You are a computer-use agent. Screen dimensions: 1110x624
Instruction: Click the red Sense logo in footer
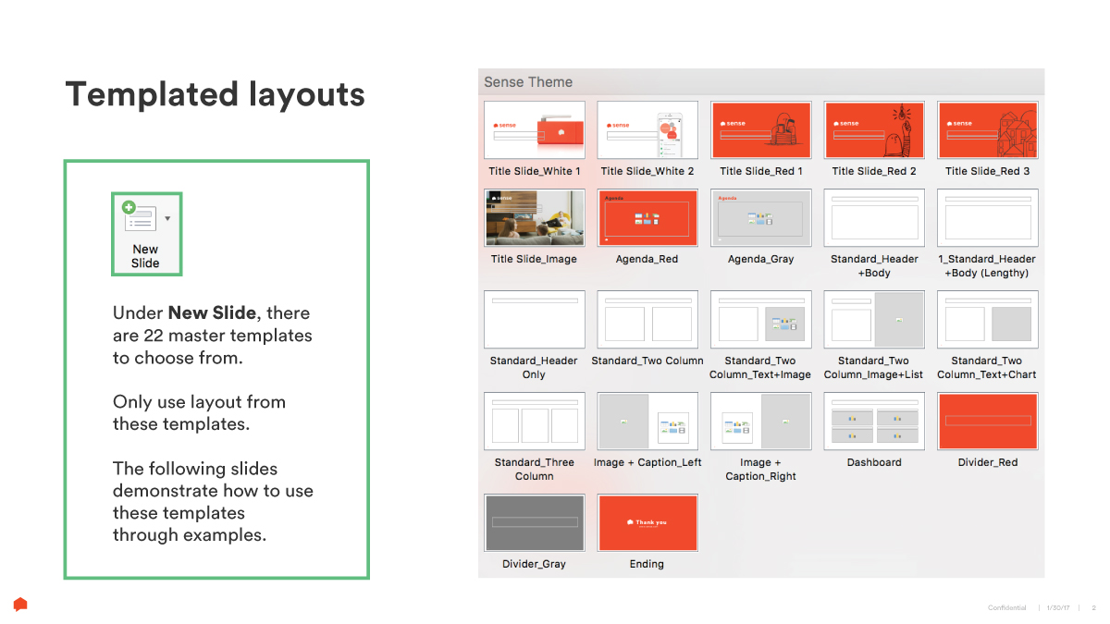point(20,605)
